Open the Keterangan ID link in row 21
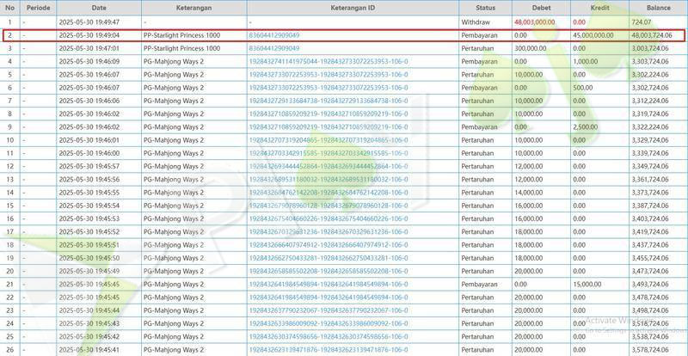This screenshot has width=688, height=356. (328, 283)
